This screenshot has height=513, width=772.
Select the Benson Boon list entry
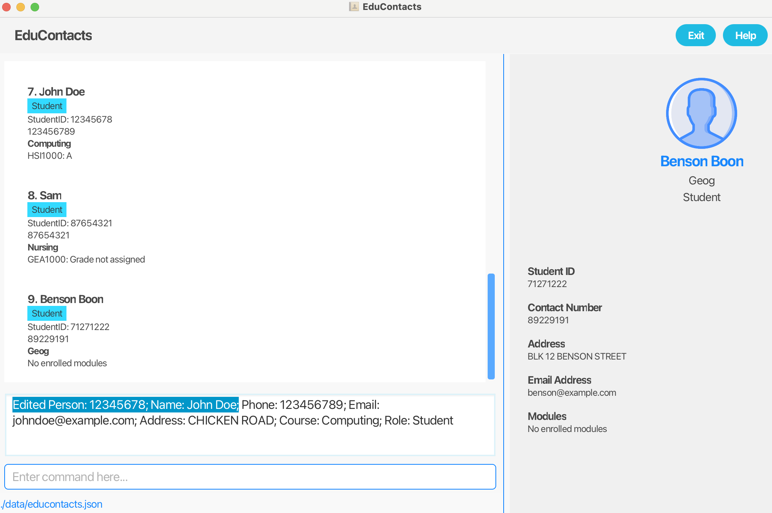click(66, 299)
